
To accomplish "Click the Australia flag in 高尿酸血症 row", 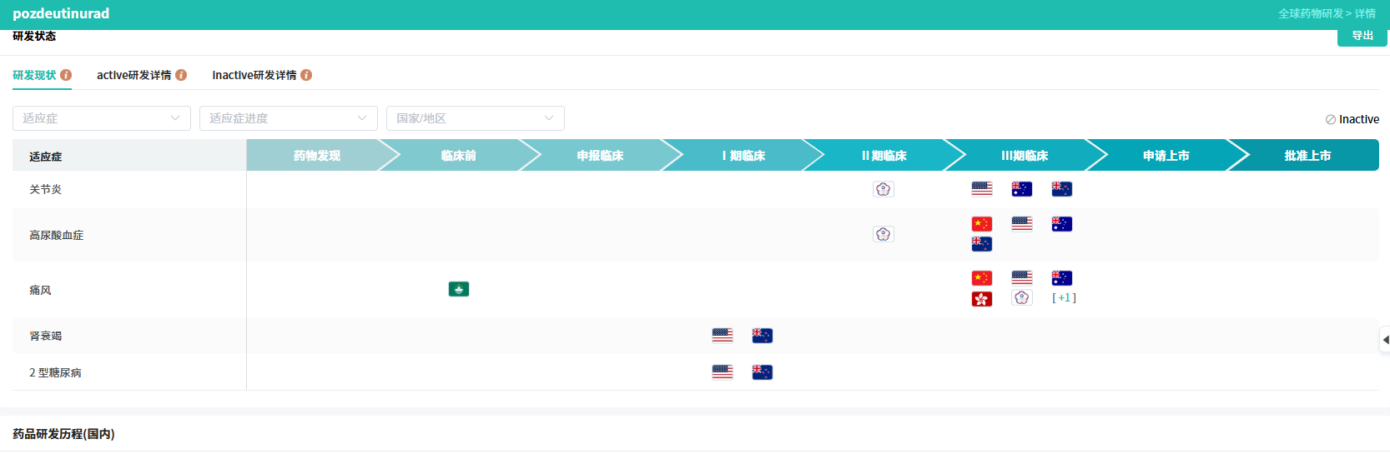I will pos(1062,224).
